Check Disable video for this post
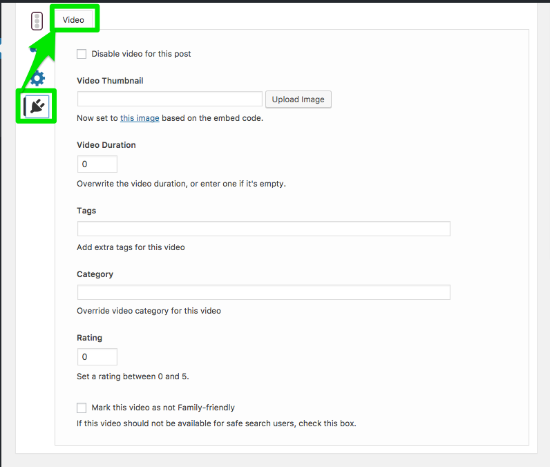 (x=82, y=54)
